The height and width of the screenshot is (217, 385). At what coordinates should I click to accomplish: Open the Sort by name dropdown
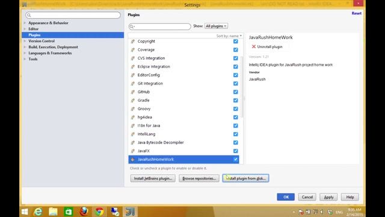(x=229, y=36)
